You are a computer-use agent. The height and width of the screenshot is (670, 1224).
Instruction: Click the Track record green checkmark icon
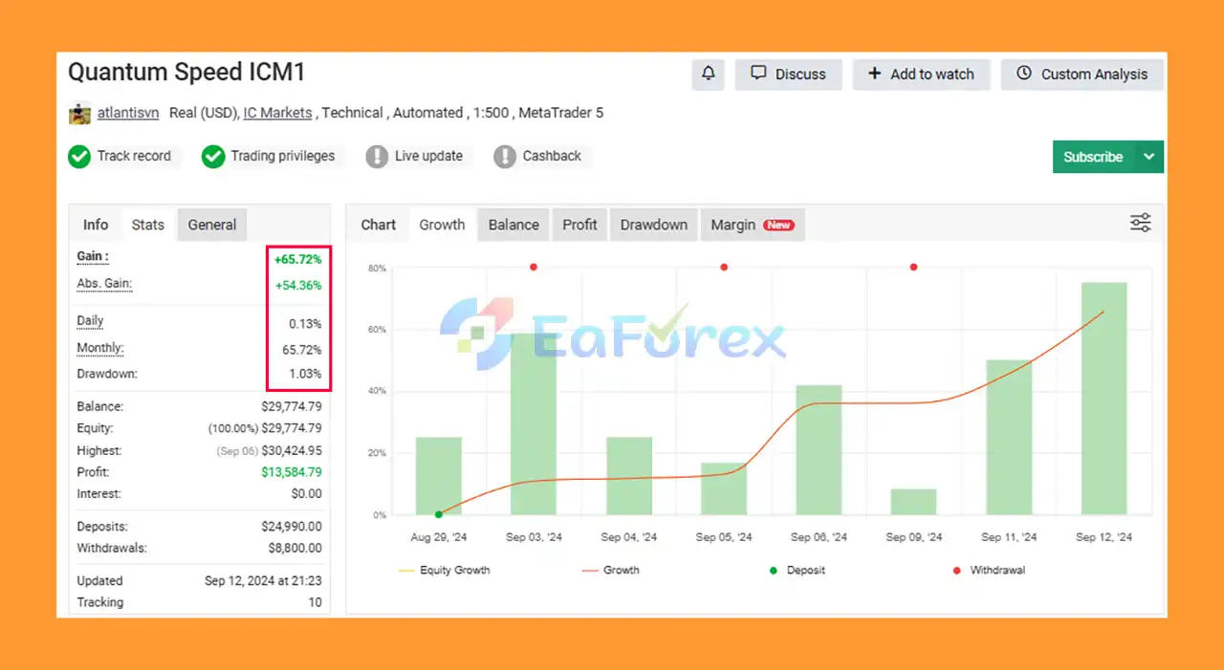coord(79,156)
